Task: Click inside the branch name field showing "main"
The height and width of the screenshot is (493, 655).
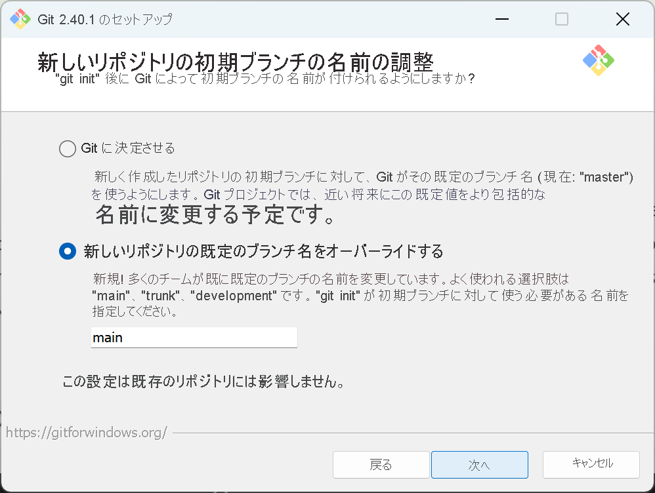Action: pyautogui.click(x=194, y=337)
